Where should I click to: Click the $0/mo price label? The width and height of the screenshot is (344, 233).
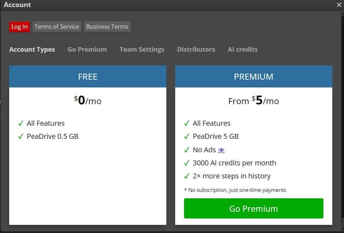[88, 101]
